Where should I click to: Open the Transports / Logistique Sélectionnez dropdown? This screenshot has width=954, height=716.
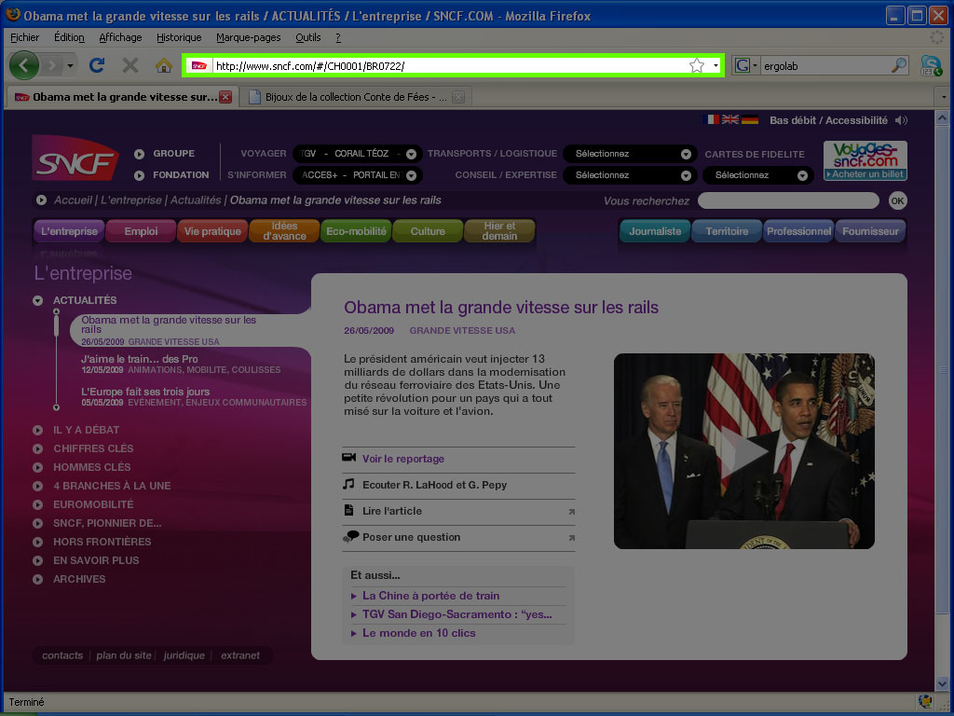pyautogui.click(x=629, y=154)
